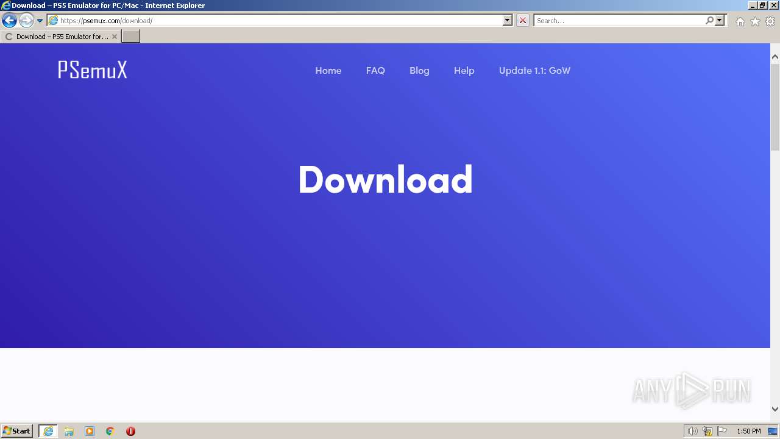This screenshot has height=439, width=780.
Task: Open the search provider dropdown arrow
Action: pos(720,20)
